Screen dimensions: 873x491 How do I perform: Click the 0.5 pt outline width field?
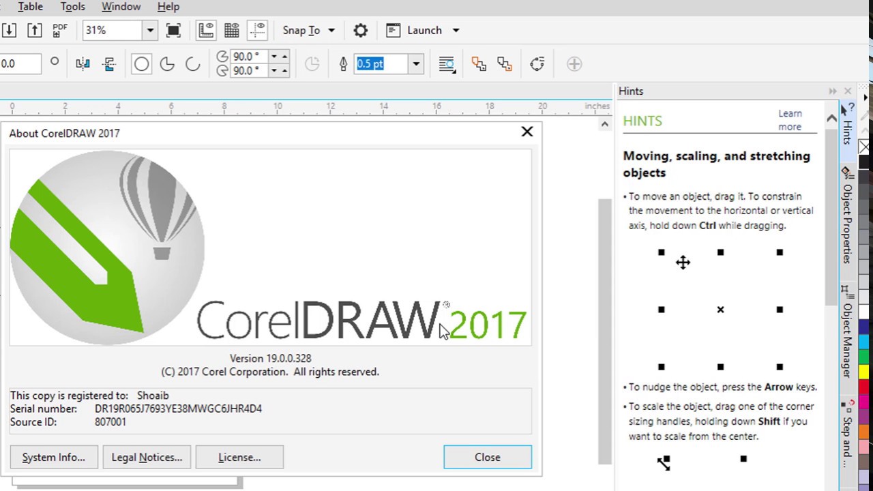(x=381, y=64)
